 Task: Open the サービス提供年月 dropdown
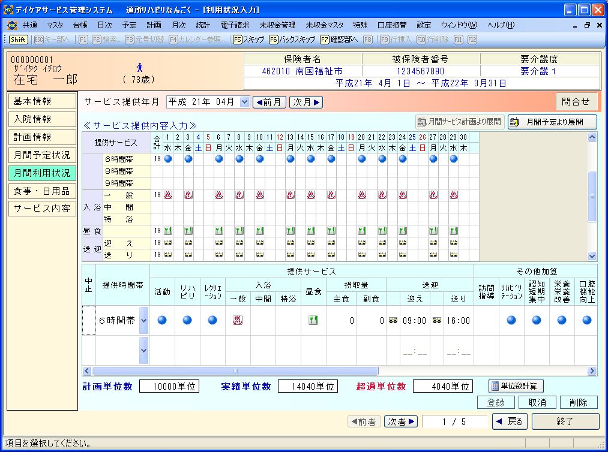(244, 102)
